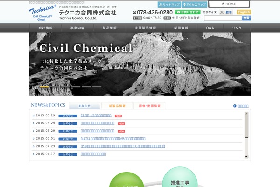Click the Civil Chemical hero banner image

coord(140,64)
